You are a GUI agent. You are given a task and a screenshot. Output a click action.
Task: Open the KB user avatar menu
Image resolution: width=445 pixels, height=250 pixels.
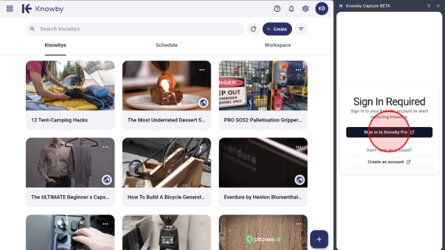pos(321,8)
